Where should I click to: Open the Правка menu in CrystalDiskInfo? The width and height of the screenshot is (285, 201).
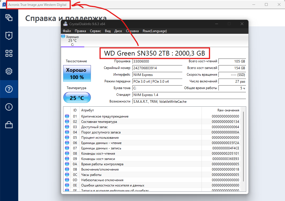click(x=80, y=31)
